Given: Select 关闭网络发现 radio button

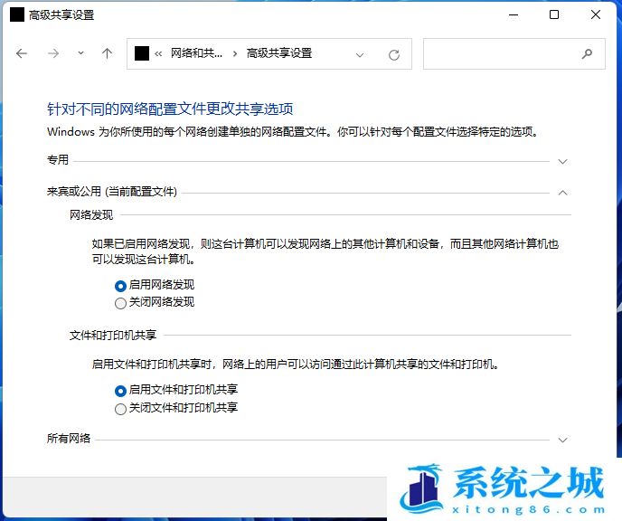Looking at the screenshot, I should pyautogui.click(x=121, y=302).
